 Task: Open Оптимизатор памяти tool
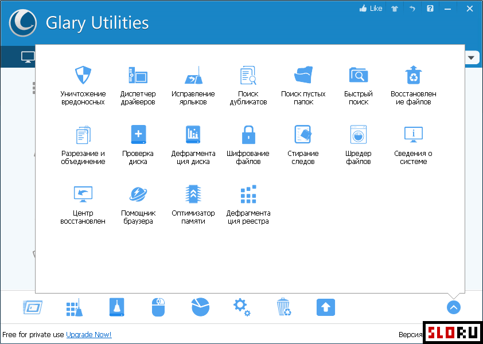coord(193,205)
